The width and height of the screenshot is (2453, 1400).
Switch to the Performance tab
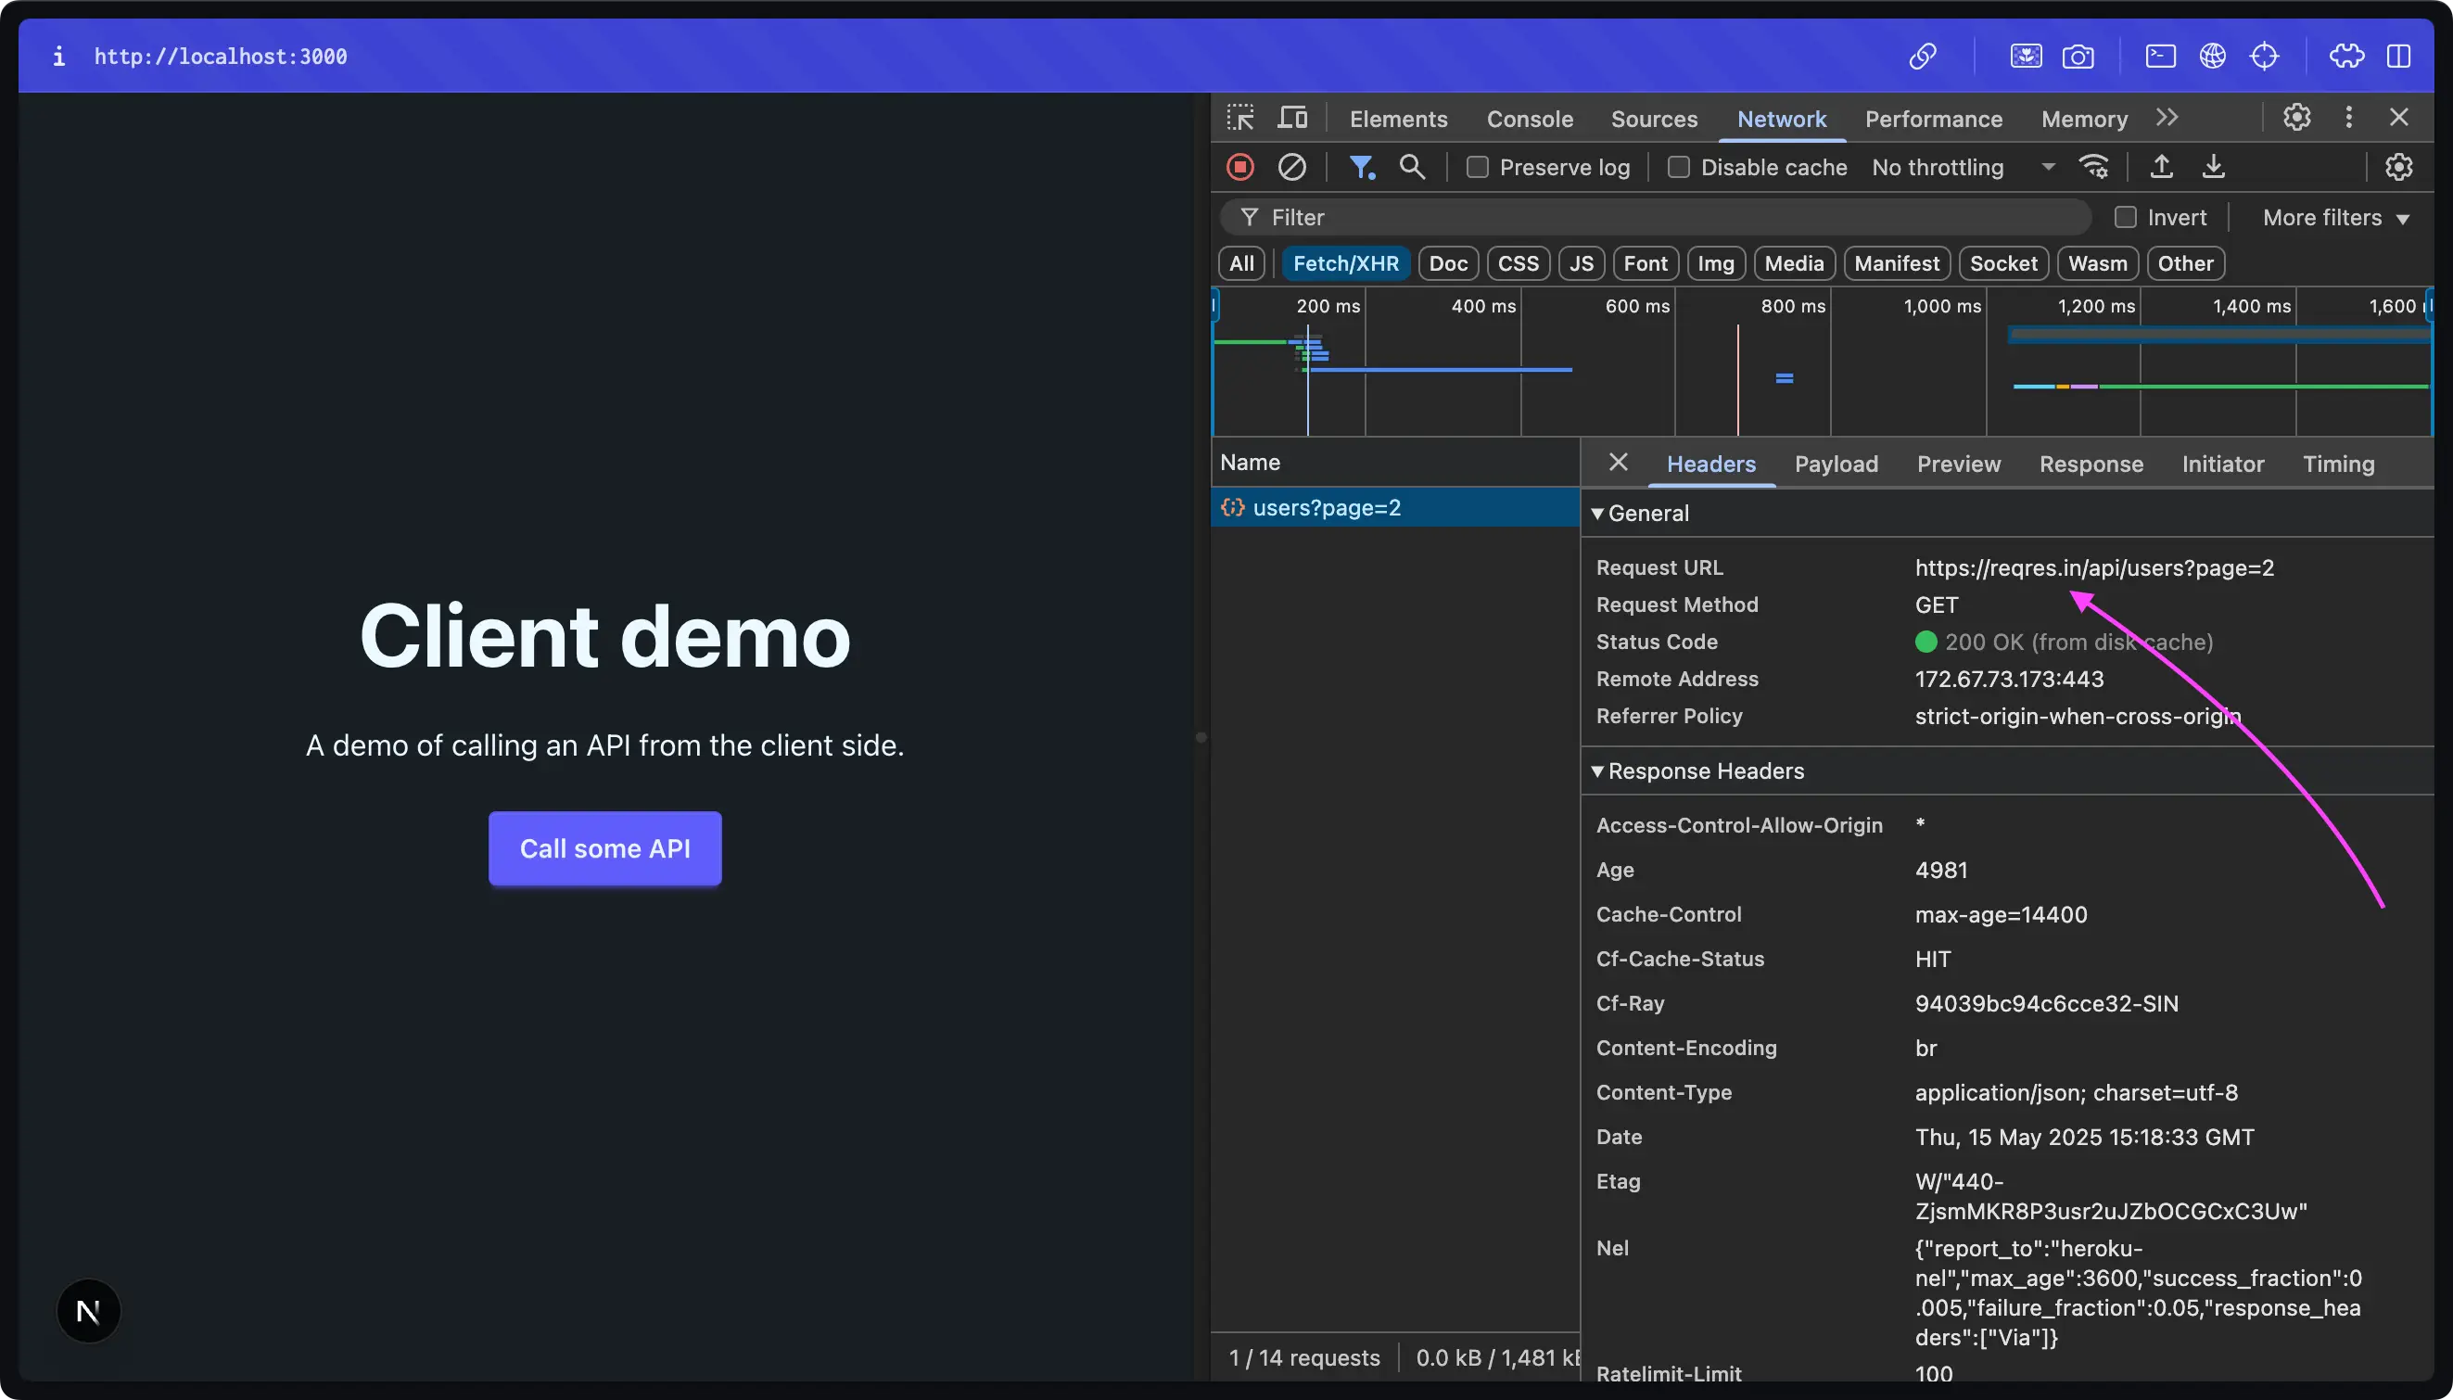1933,119
